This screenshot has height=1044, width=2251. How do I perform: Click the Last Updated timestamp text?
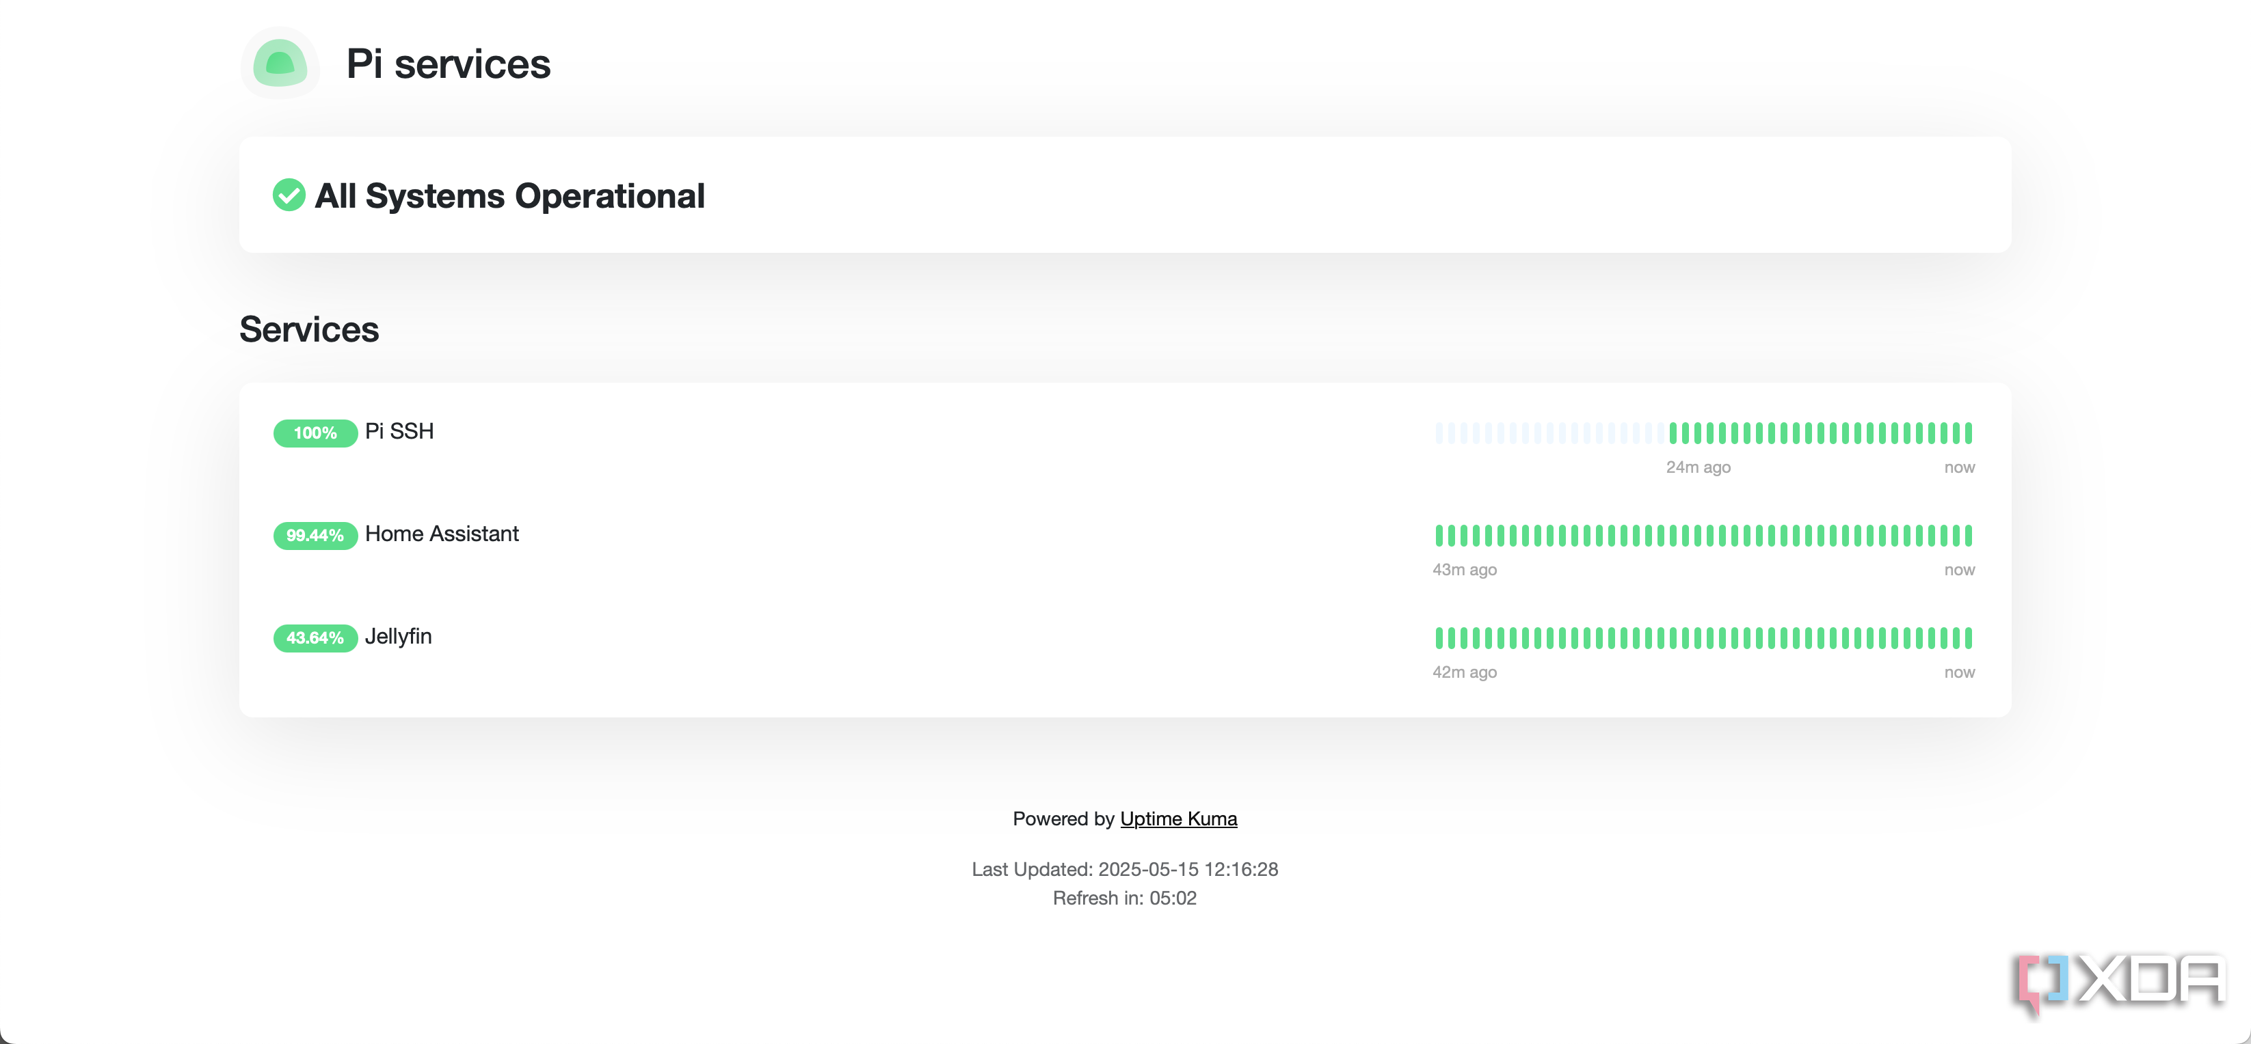click(x=1125, y=869)
